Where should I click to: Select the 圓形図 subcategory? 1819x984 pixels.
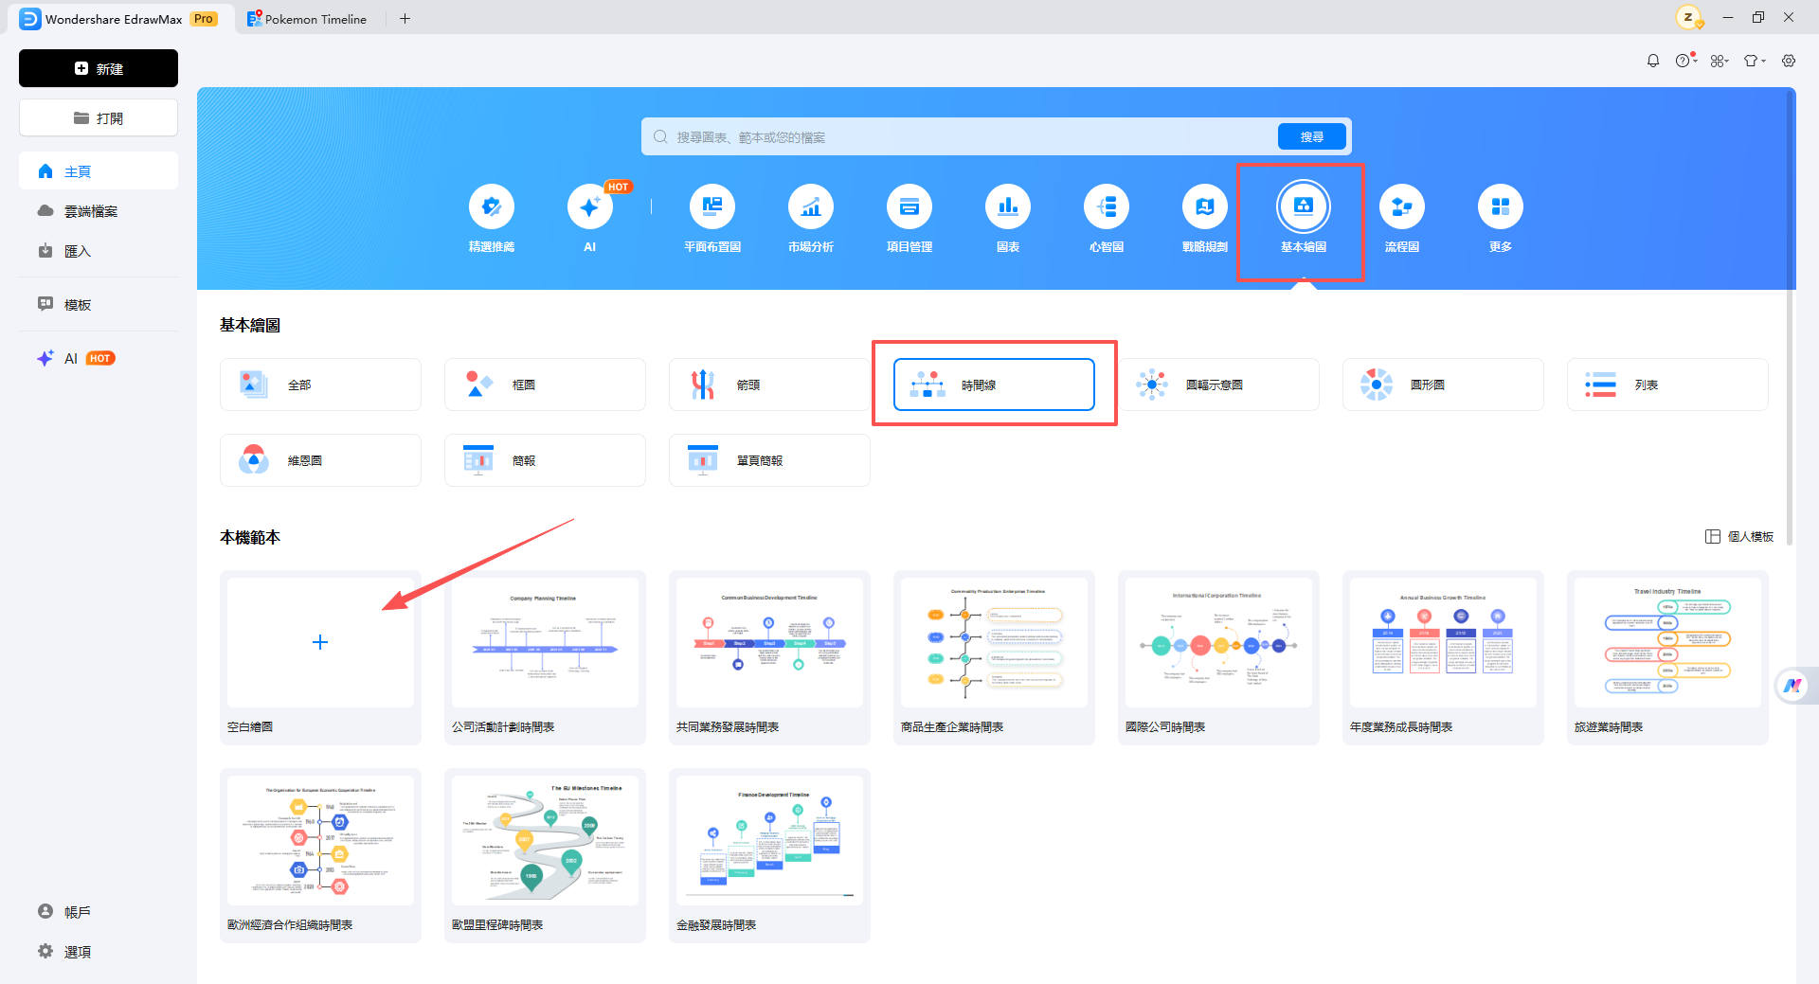[x=1443, y=385]
